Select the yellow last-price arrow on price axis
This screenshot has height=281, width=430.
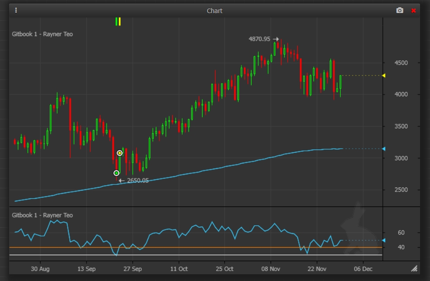[x=384, y=75]
